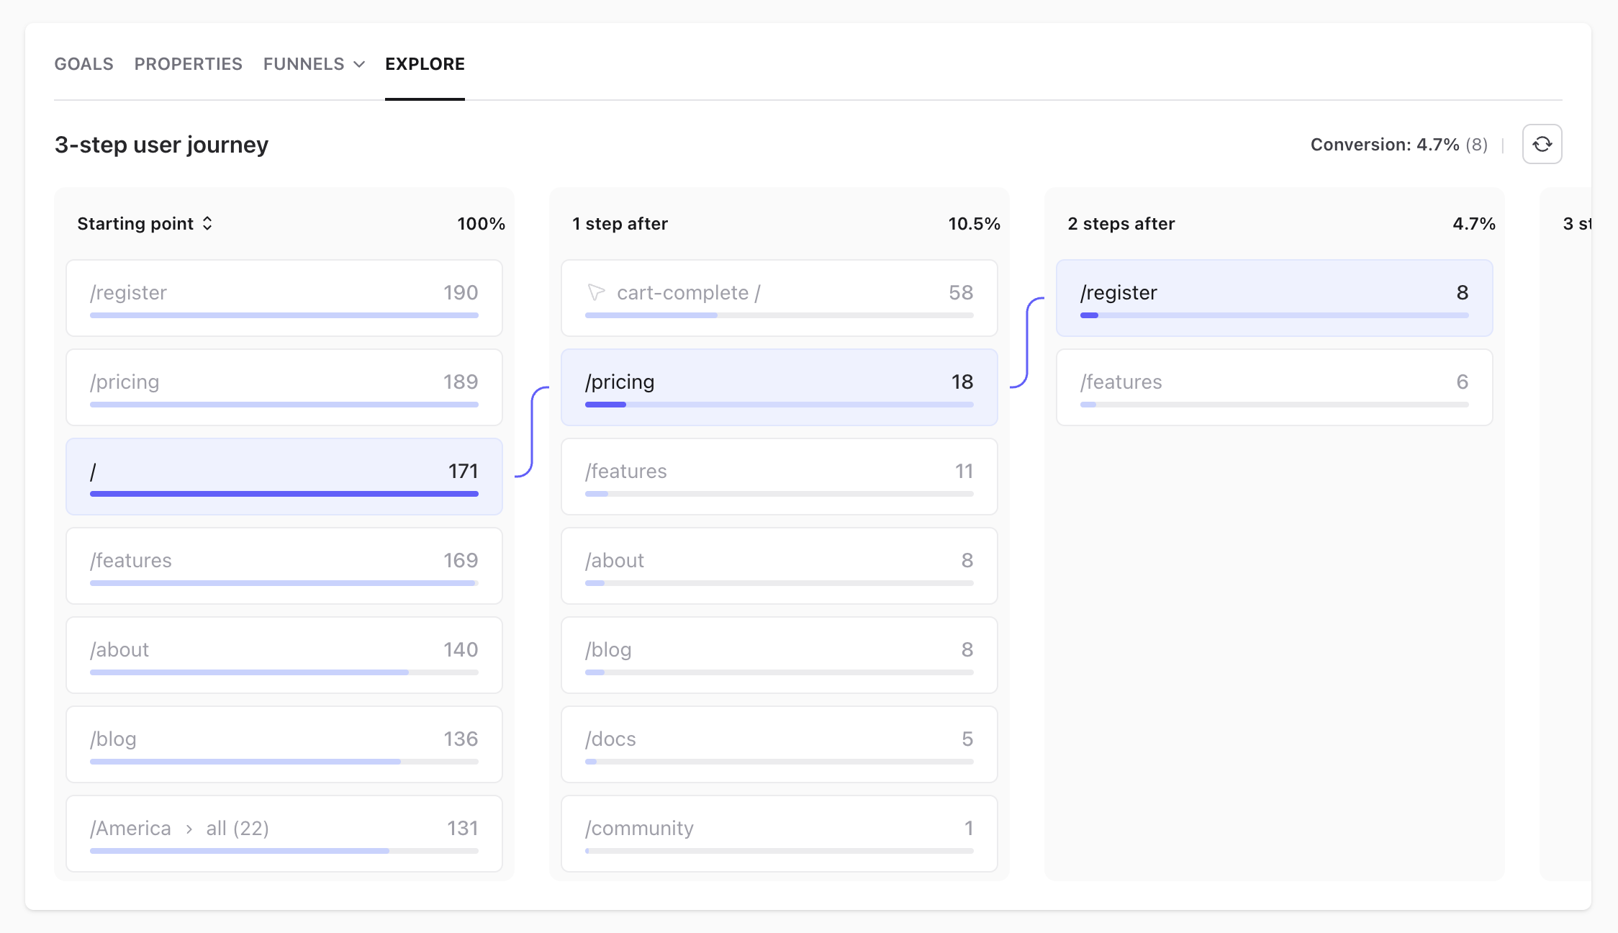The height and width of the screenshot is (933, 1618).
Task: Click the chevron in the America row
Action: click(x=189, y=829)
